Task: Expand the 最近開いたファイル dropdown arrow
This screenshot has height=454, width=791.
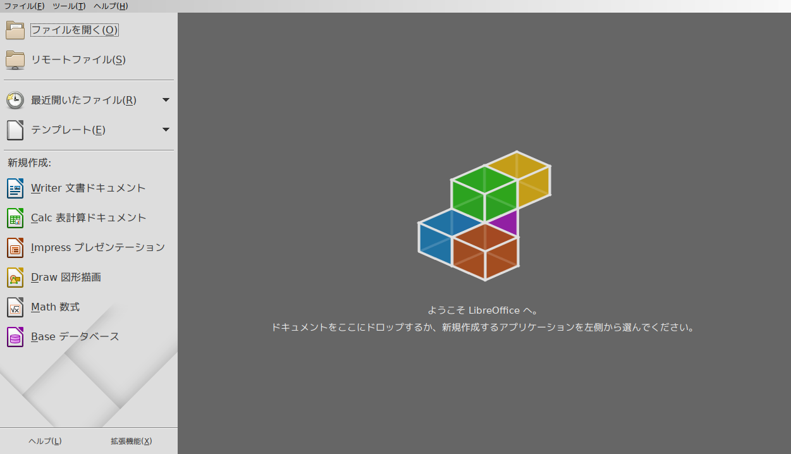Action: [166, 100]
